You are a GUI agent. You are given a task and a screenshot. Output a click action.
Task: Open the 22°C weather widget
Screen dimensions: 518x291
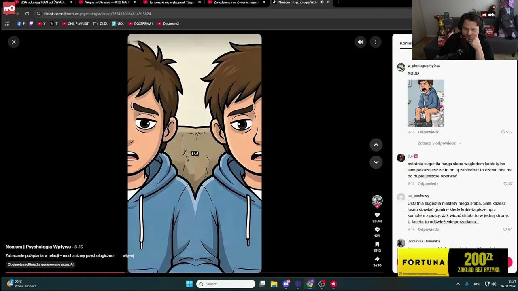21,284
